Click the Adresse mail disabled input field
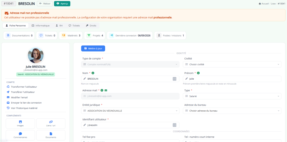 [x=130, y=96]
